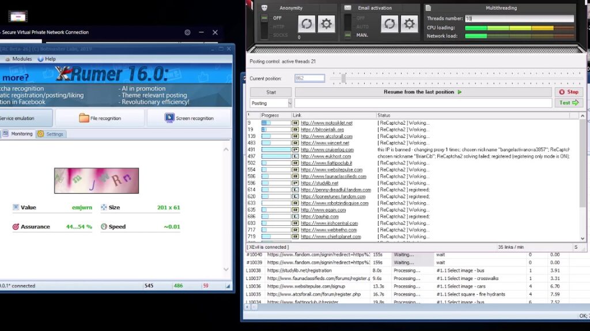Open Anonymity settings gear
Screen dimensions: 590x331
tap(326, 24)
